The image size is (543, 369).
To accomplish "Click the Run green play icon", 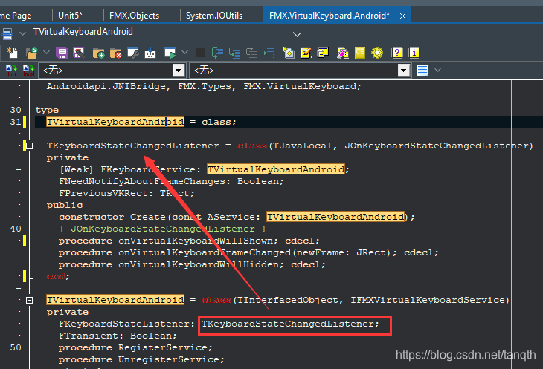I will pyautogui.click(x=170, y=53).
